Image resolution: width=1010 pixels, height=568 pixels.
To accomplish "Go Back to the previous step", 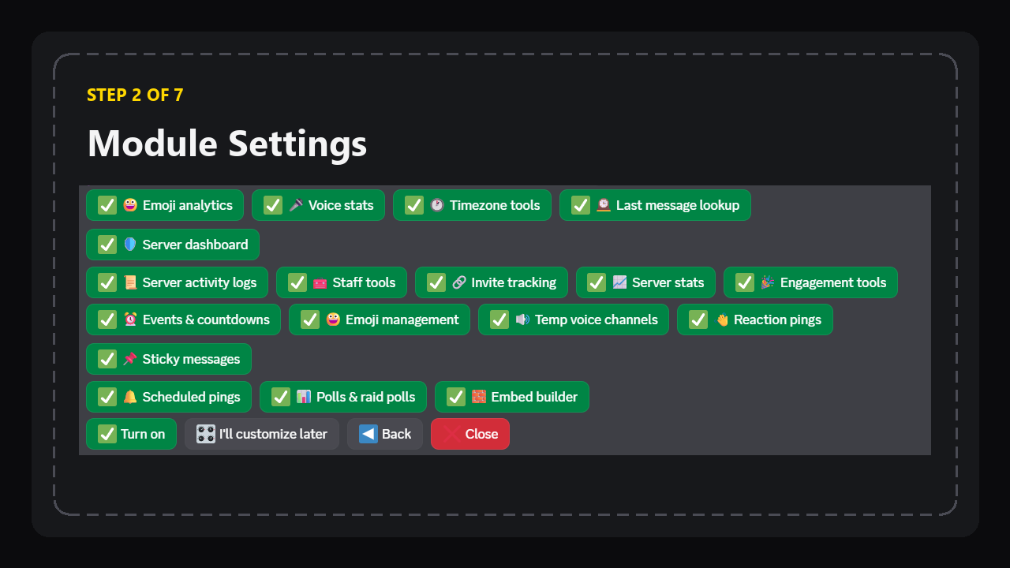I will click(385, 434).
